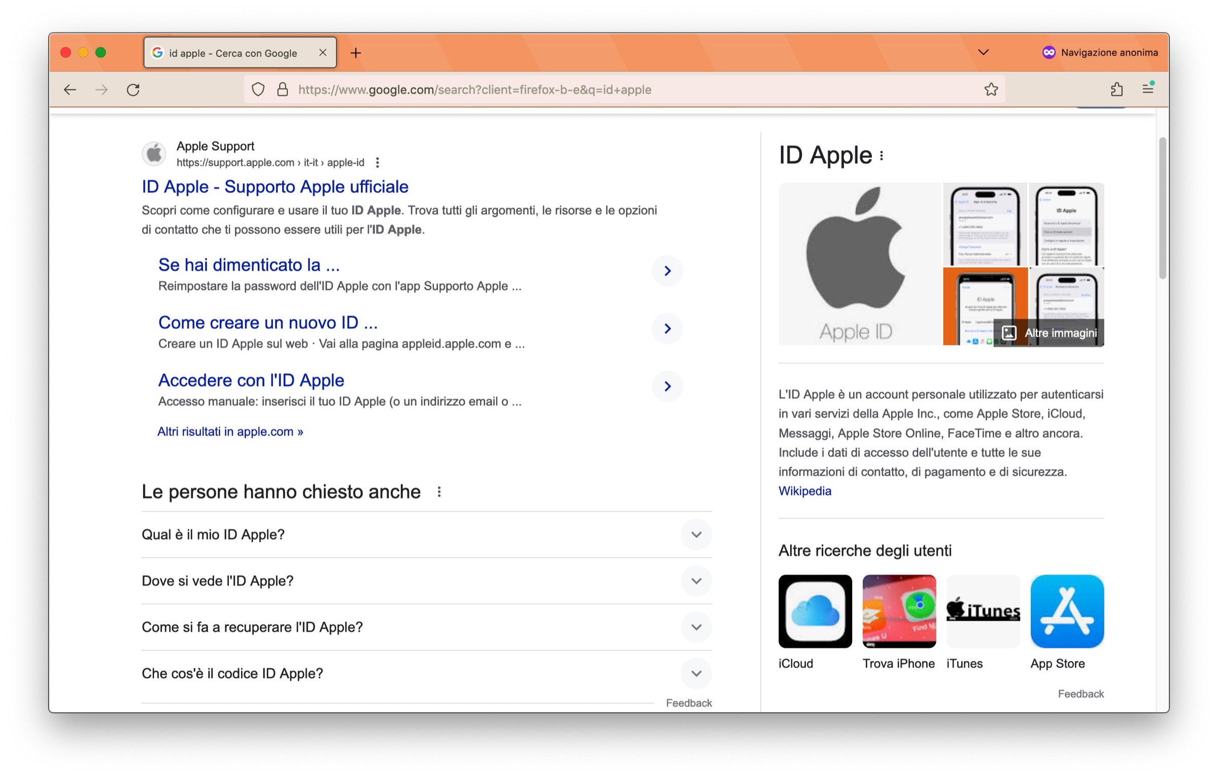1218x777 pixels.
Task: Click the browser back arrow
Action: click(70, 90)
